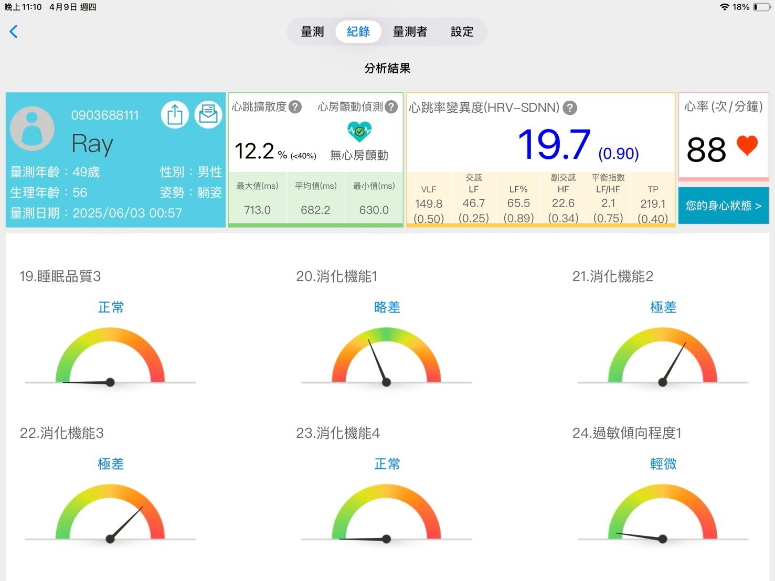
Task: Tap the 20.消化機能1 略差 label
Action: pyautogui.click(x=387, y=307)
